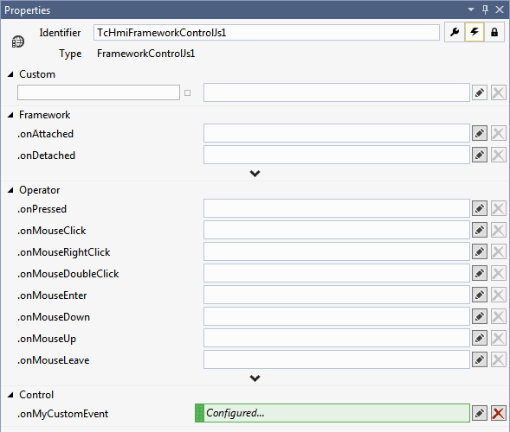
Task: Edit .onMouseEnter event with pencil icon
Action: point(480,295)
